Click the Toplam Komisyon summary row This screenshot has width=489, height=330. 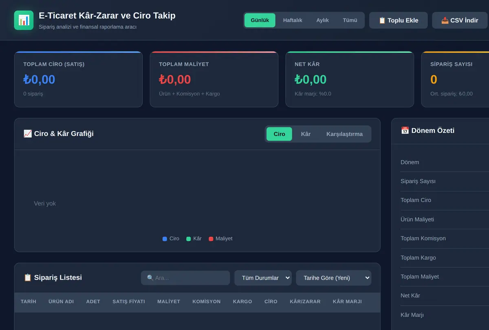pyautogui.click(x=445, y=238)
